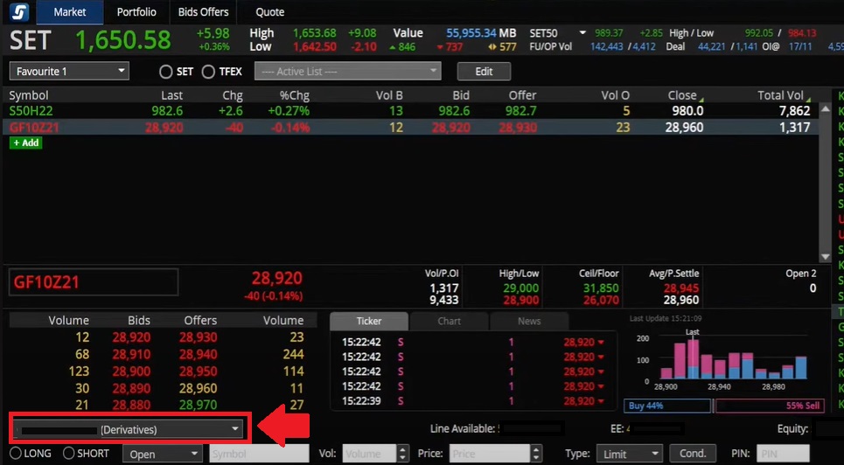The height and width of the screenshot is (465, 844).
Task: Click the Cond. button
Action: point(692,454)
